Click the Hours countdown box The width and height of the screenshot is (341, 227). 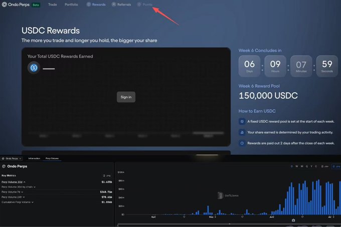[275, 66]
